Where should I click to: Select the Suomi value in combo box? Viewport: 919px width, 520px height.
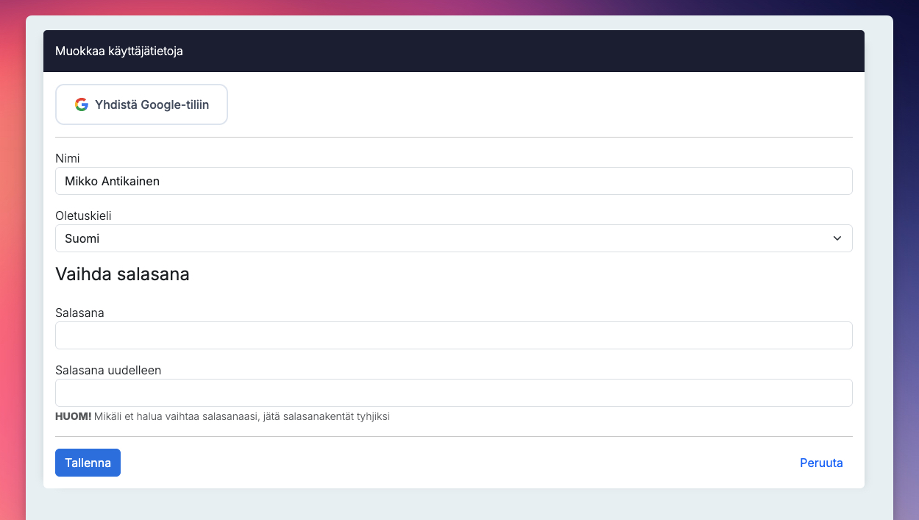pos(82,238)
